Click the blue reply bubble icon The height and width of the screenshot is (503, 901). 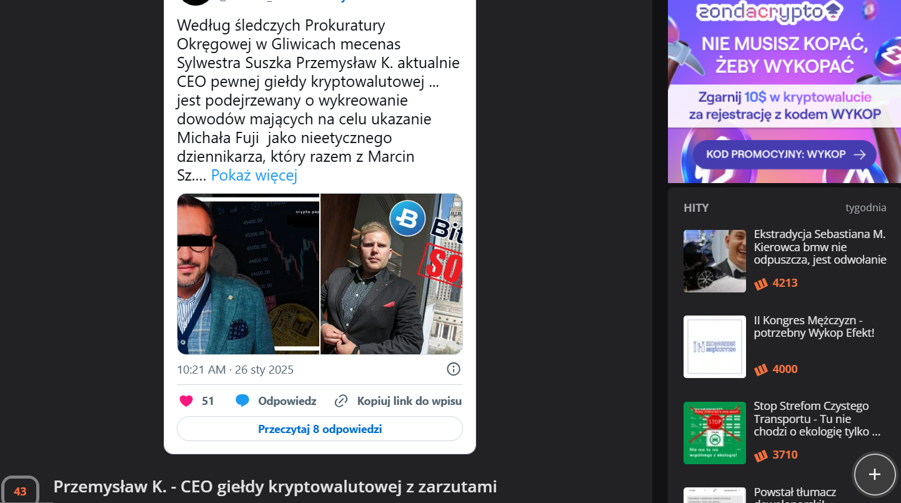pyautogui.click(x=242, y=401)
